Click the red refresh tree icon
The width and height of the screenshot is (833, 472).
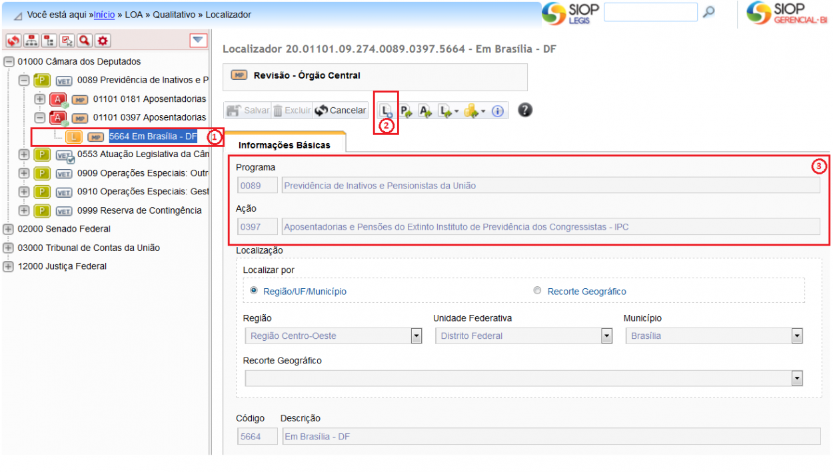(x=14, y=41)
